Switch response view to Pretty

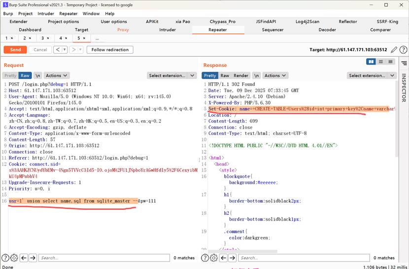210,75
